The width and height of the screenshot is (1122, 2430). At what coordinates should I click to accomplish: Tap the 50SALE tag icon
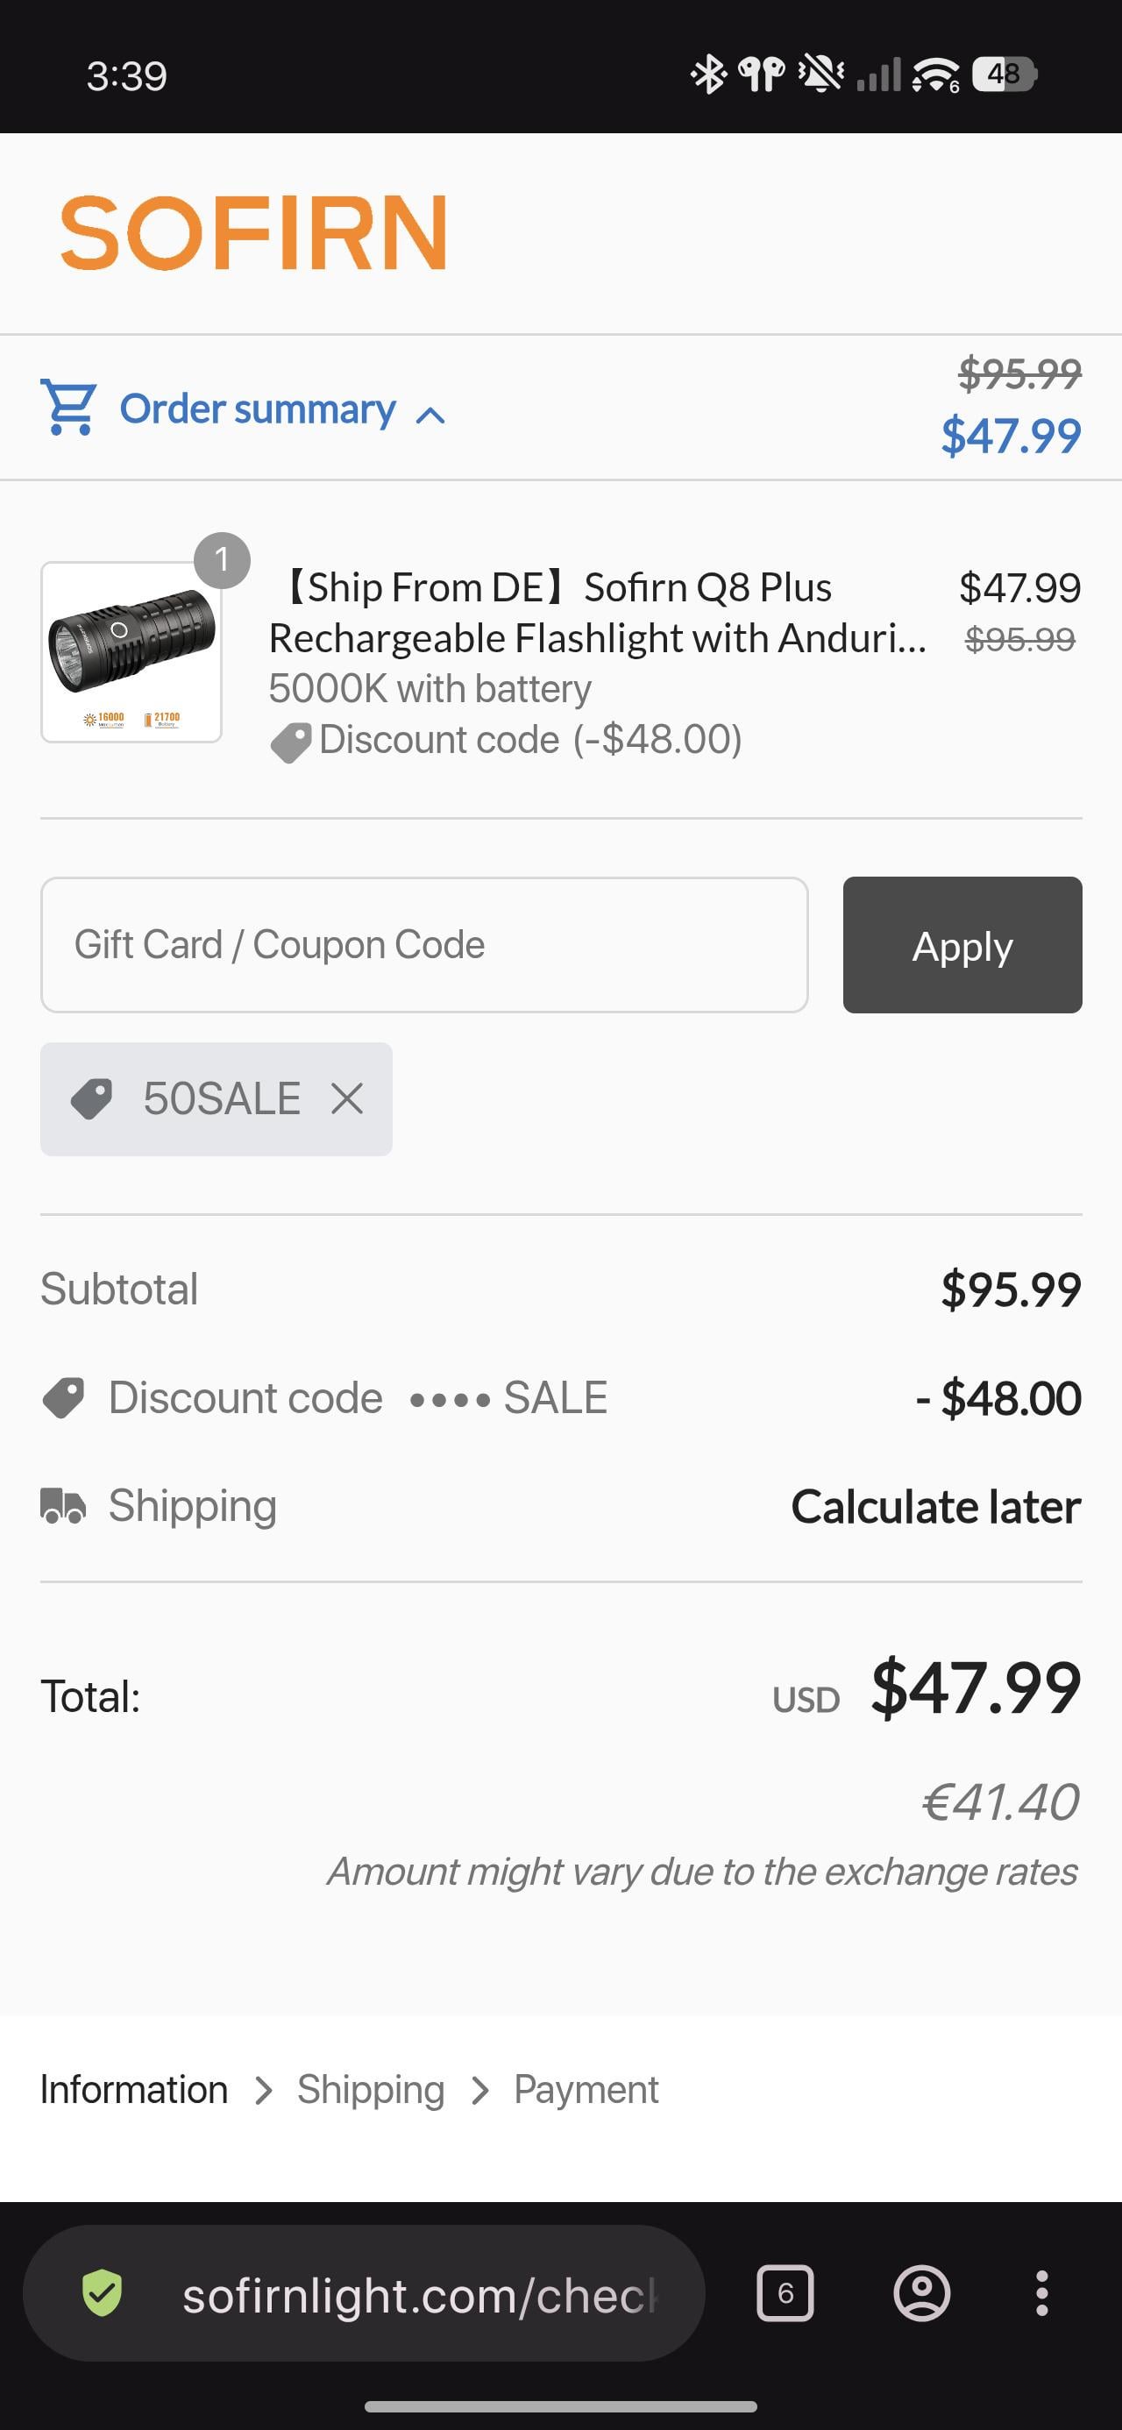pos(91,1099)
